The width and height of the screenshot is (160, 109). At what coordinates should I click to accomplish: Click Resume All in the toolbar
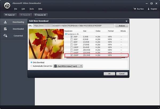[x=41, y=15]
